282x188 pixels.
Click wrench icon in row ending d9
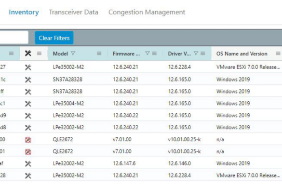pos(28,116)
